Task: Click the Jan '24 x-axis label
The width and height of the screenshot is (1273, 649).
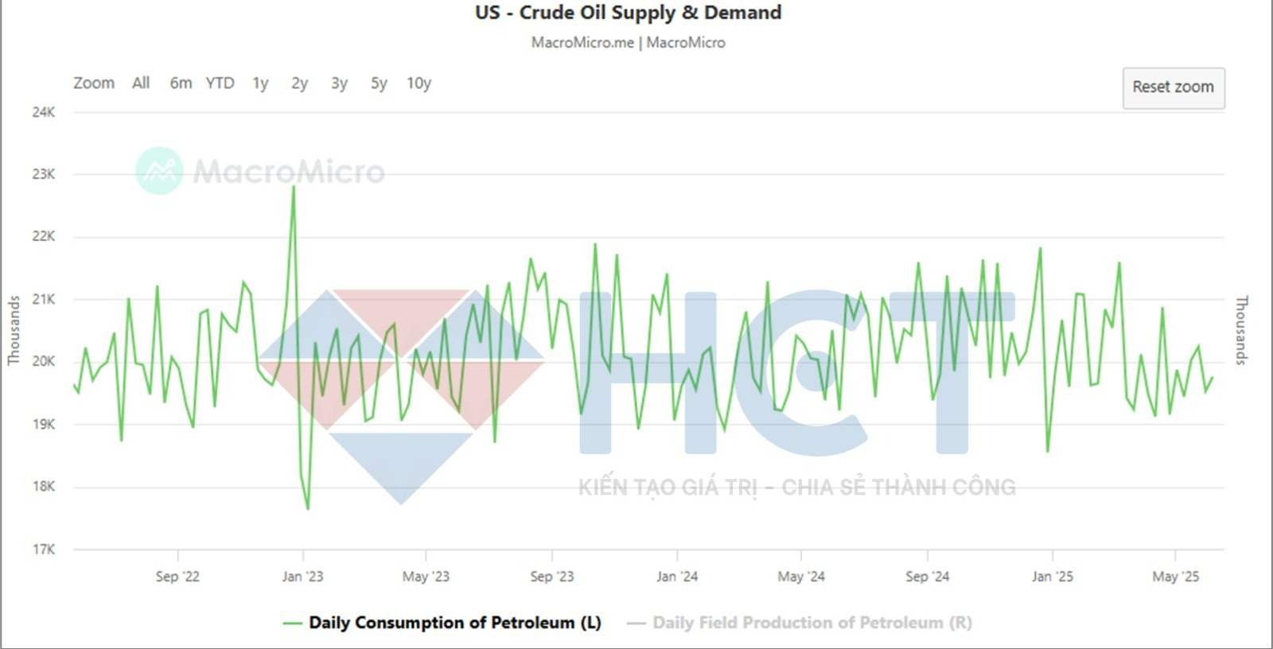Action: point(677,577)
